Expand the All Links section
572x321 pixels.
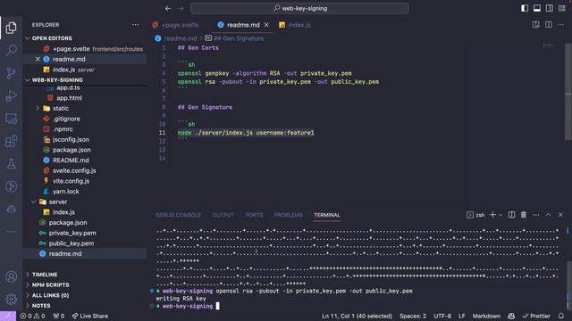point(50,295)
